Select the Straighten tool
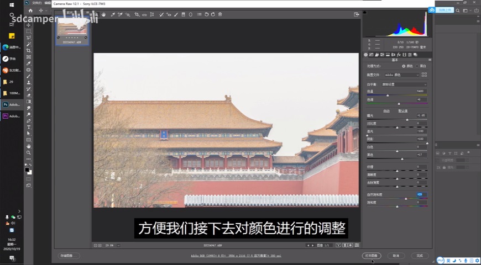The width and height of the screenshot is (481, 265). pos(144,15)
